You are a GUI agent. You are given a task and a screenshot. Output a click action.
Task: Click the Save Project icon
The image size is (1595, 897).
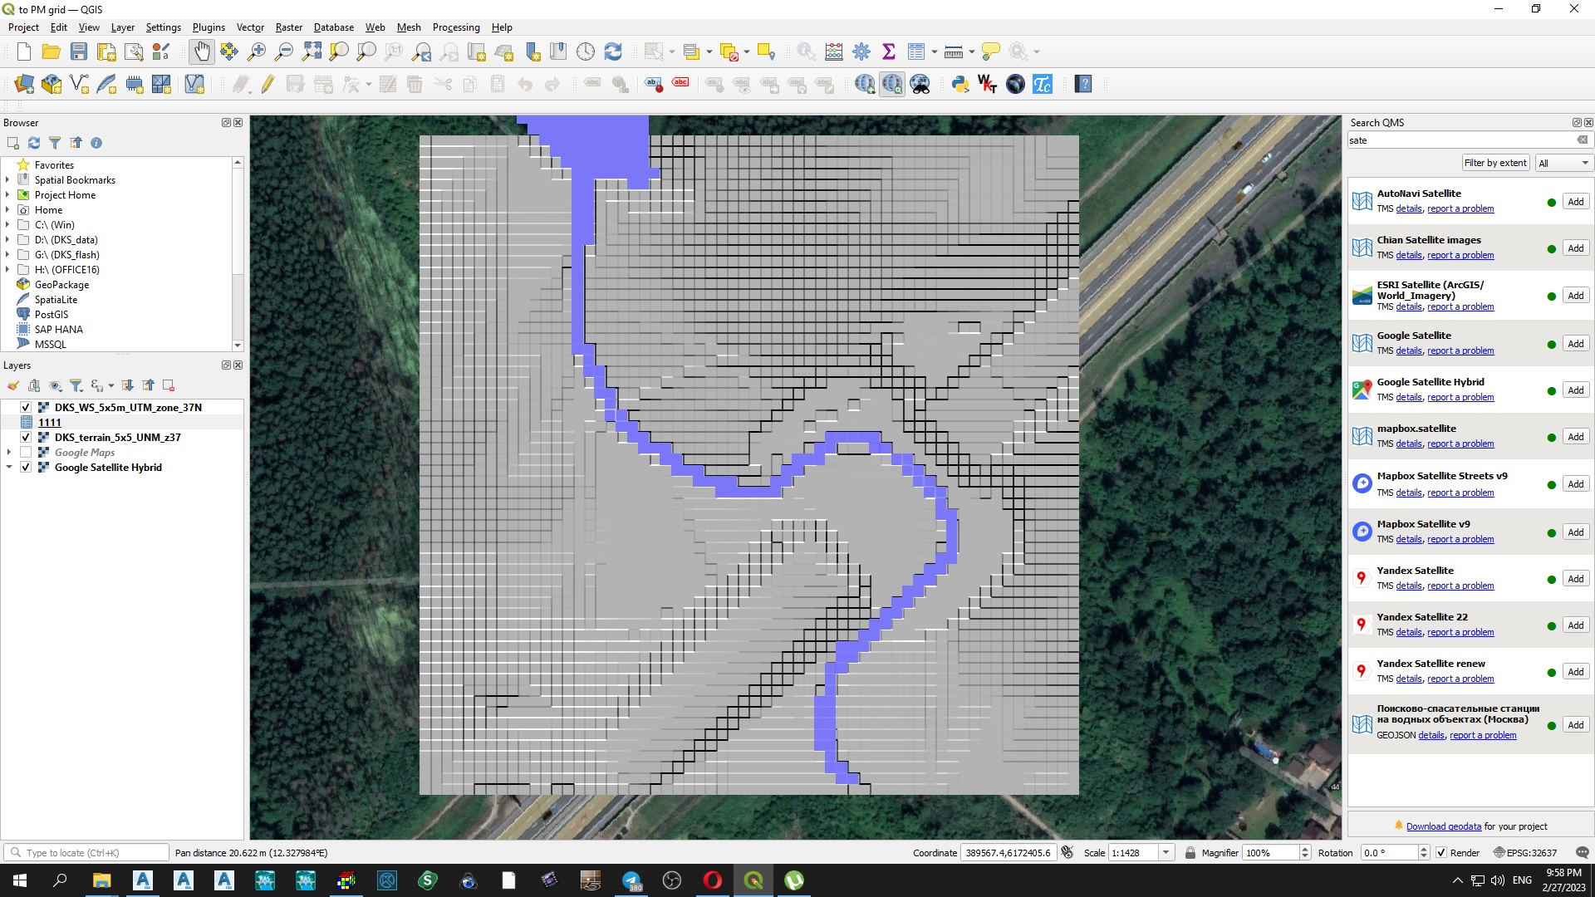(x=79, y=51)
